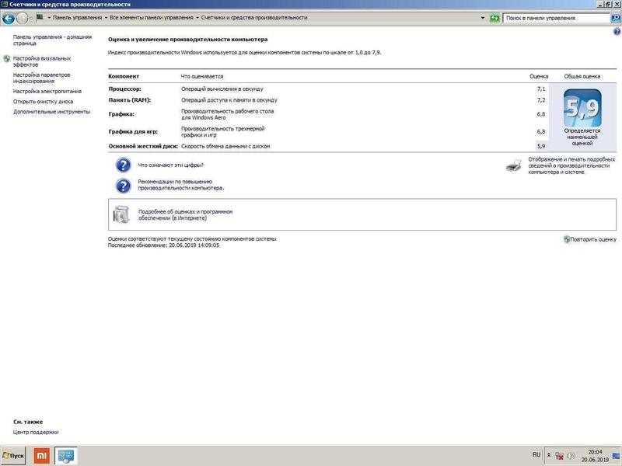Click the forward navigation arrow button
This screenshot has height=466, width=622.
click(x=23, y=18)
